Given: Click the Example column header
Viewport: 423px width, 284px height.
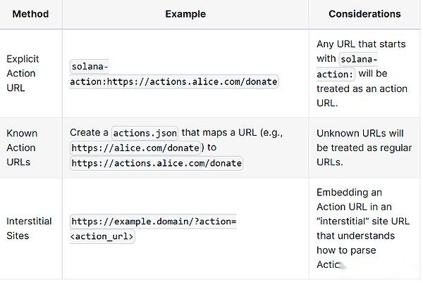Looking at the screenshot, I should (x=185, y=14).
